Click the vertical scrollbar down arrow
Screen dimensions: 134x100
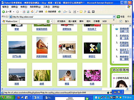point(130,86)
